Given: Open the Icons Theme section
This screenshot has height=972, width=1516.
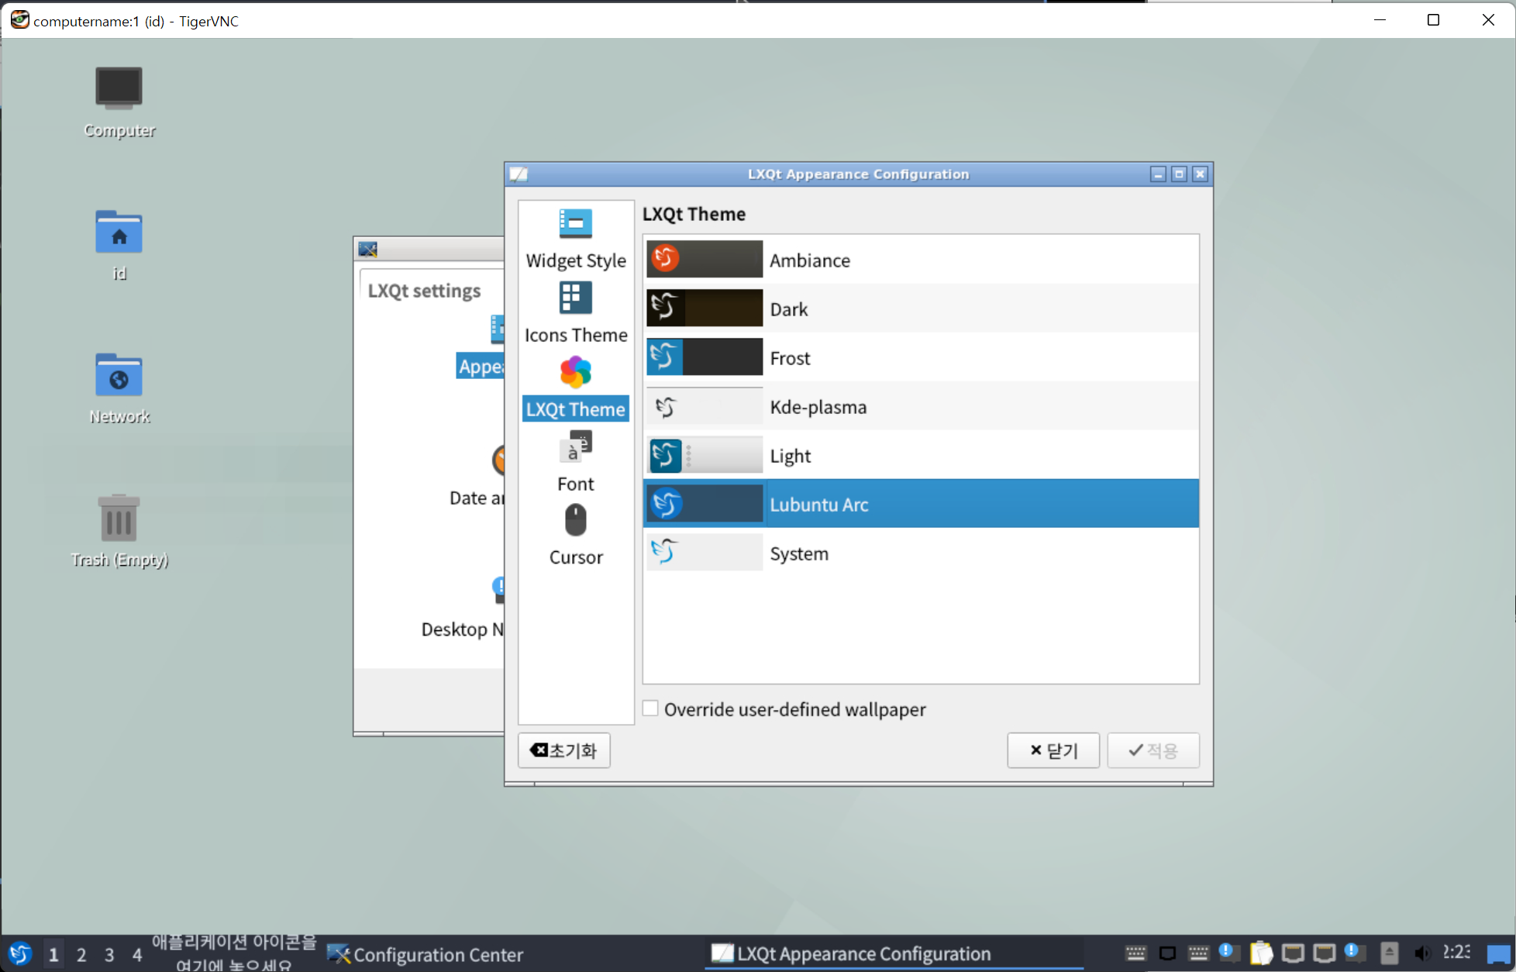Looking at the screenshot, I should (576, 313).
